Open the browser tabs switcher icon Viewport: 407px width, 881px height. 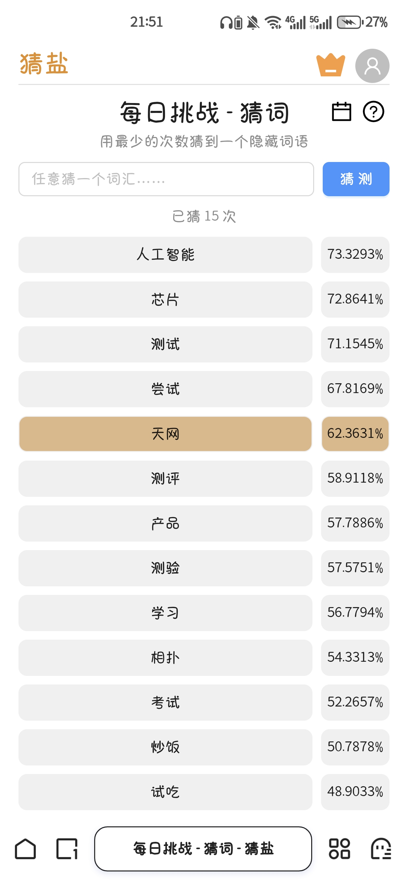[67, 849]
